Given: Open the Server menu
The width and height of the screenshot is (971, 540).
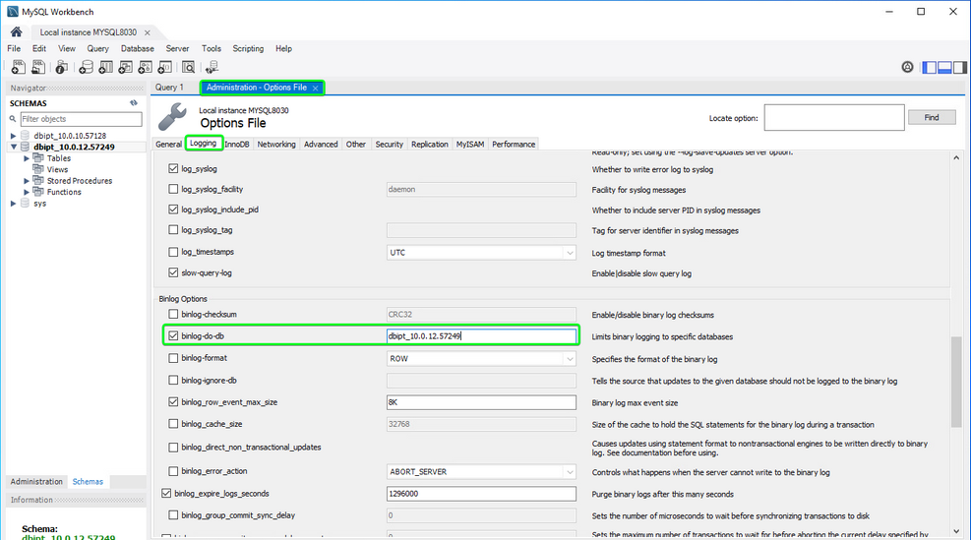Looking at the screenshot, I should click(x=177, y=48).
